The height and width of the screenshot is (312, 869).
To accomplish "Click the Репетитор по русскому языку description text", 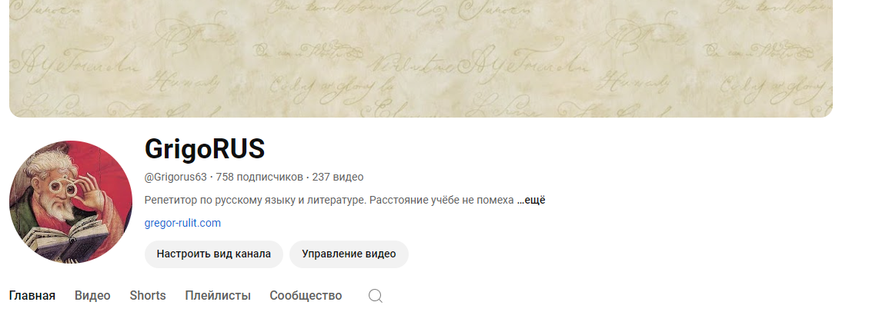I will 254,201.
